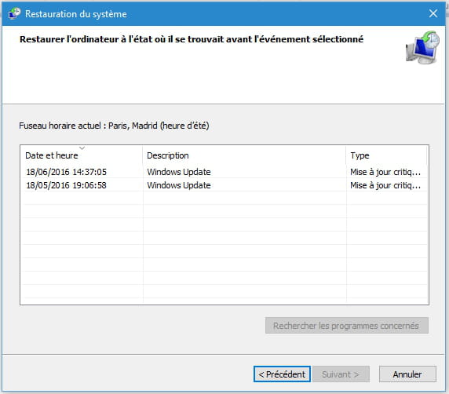Close the Restauration du système window
Screen dimensions: 449x394
pyautogui.click(x=433, y=13)
